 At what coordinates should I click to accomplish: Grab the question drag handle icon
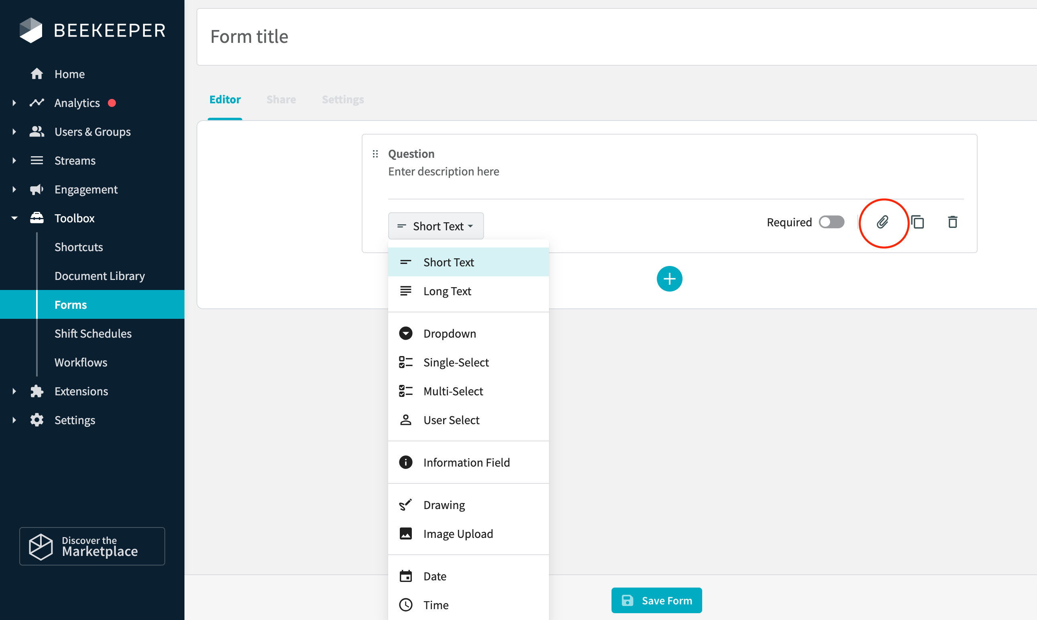point(375,154)
